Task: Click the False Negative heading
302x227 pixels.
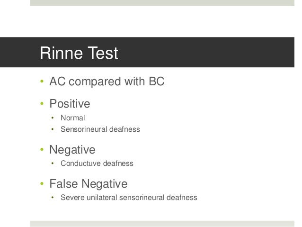Action: [89, 183]
